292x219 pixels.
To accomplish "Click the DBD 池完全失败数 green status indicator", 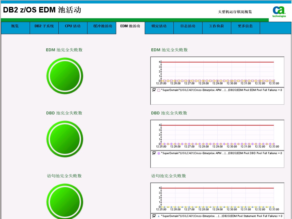I will pyautogui.click(x=65, y=139).
